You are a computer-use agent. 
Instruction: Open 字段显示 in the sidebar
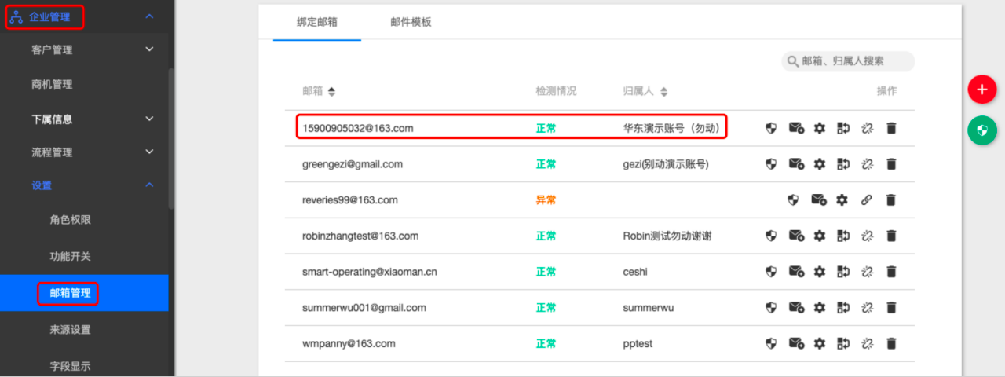click(70, 366)
